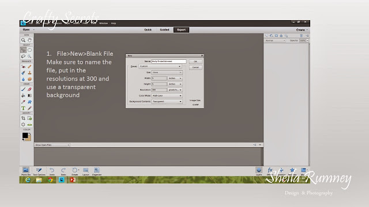The width and height of the screenshot is (369, 207).
Task: Click OK in the New dialog
Action: coord(195,62)
